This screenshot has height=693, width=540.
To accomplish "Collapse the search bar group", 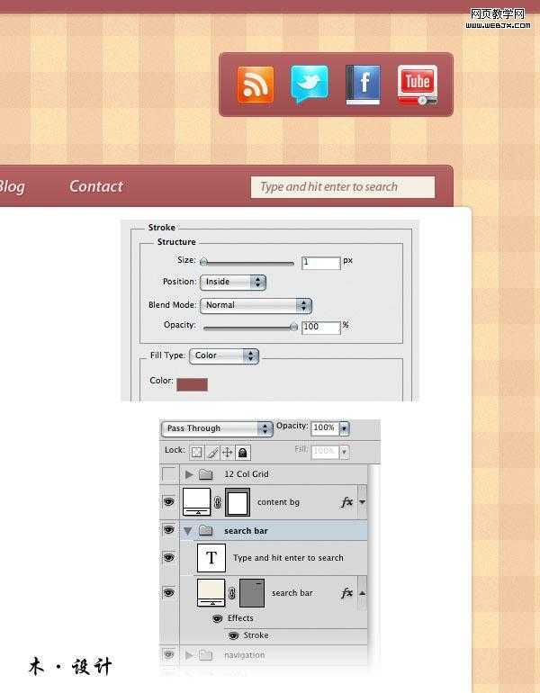I will pyautogui.click(x=188, y=531).
